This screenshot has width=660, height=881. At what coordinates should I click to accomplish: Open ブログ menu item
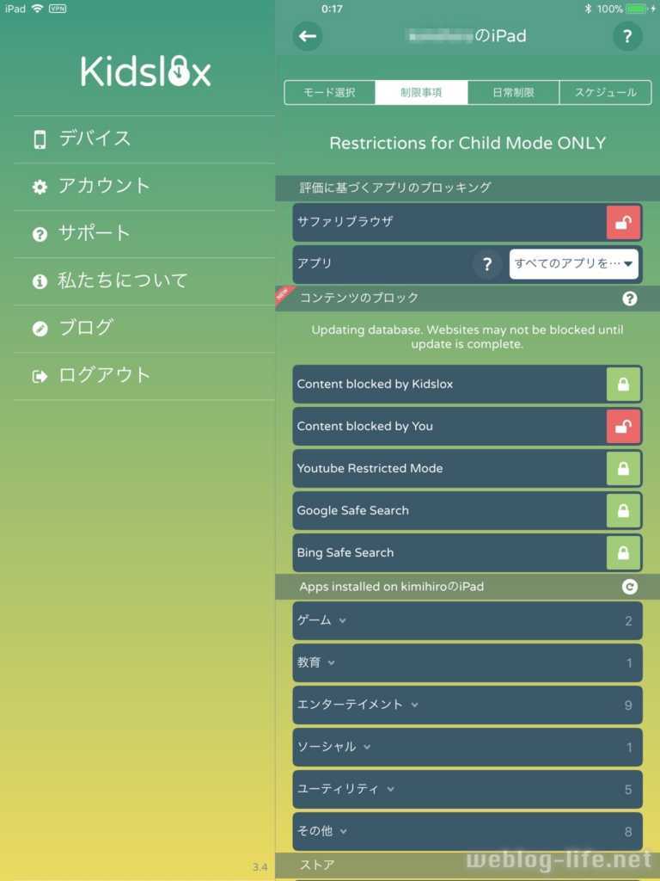[x=144, y=329]
